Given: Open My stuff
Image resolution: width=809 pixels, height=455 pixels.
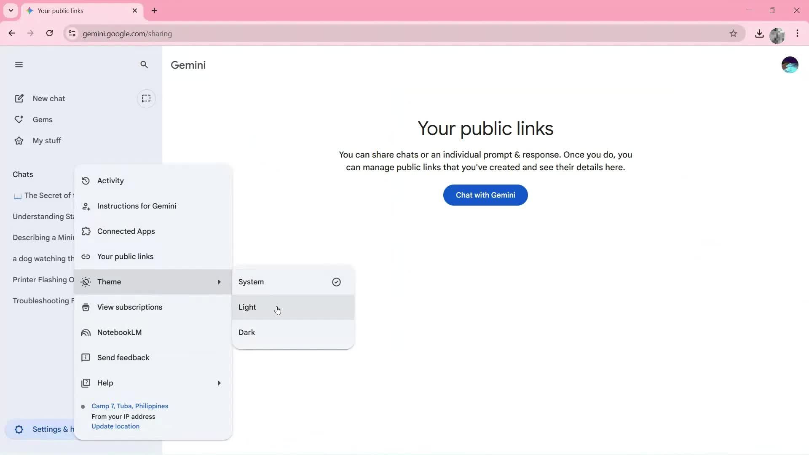Looking at the screenshot, I should click(47, 140).
